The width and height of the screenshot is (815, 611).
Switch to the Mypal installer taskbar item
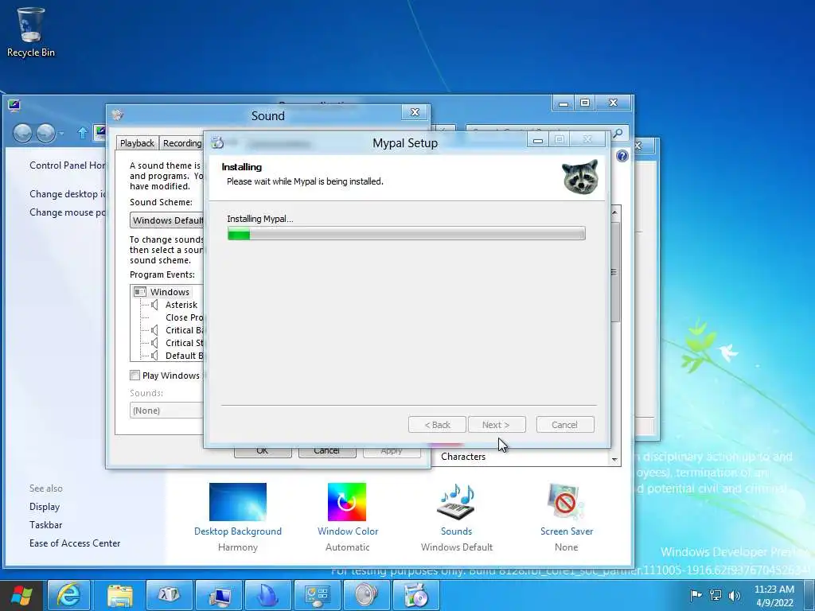415,595
